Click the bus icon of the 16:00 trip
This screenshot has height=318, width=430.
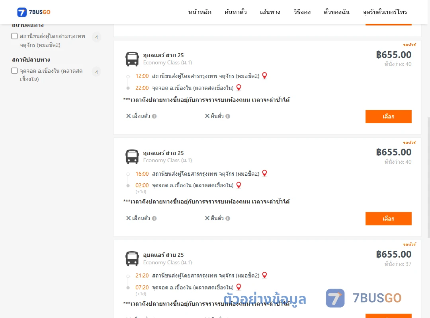click(132, 157)
